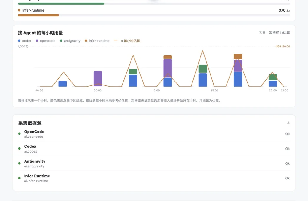This screenshot has height=201, width=308.
Task: Open the Infer Runtime data source row
Action: (x=154, y=178)
